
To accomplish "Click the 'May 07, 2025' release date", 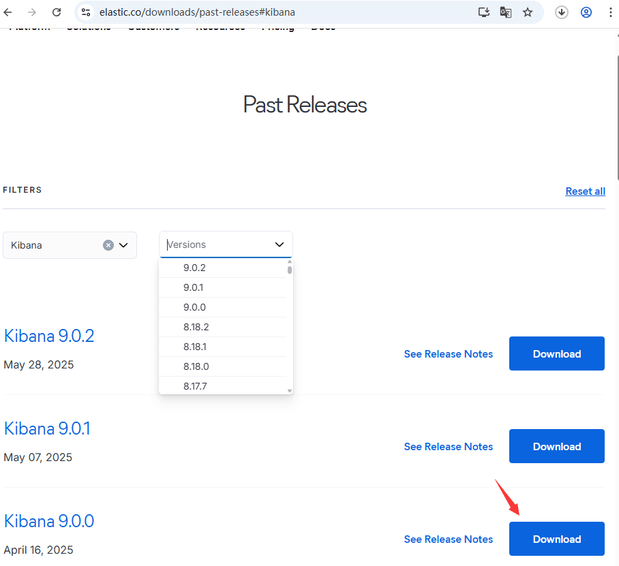I will tap(38, 458).
